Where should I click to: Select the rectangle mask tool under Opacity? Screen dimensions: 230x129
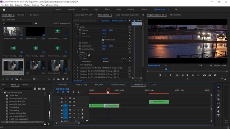[x=85, y=55]
